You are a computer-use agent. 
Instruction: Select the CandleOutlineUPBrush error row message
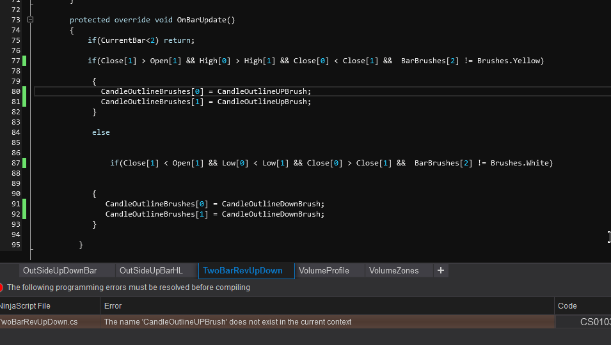(228, 322)
